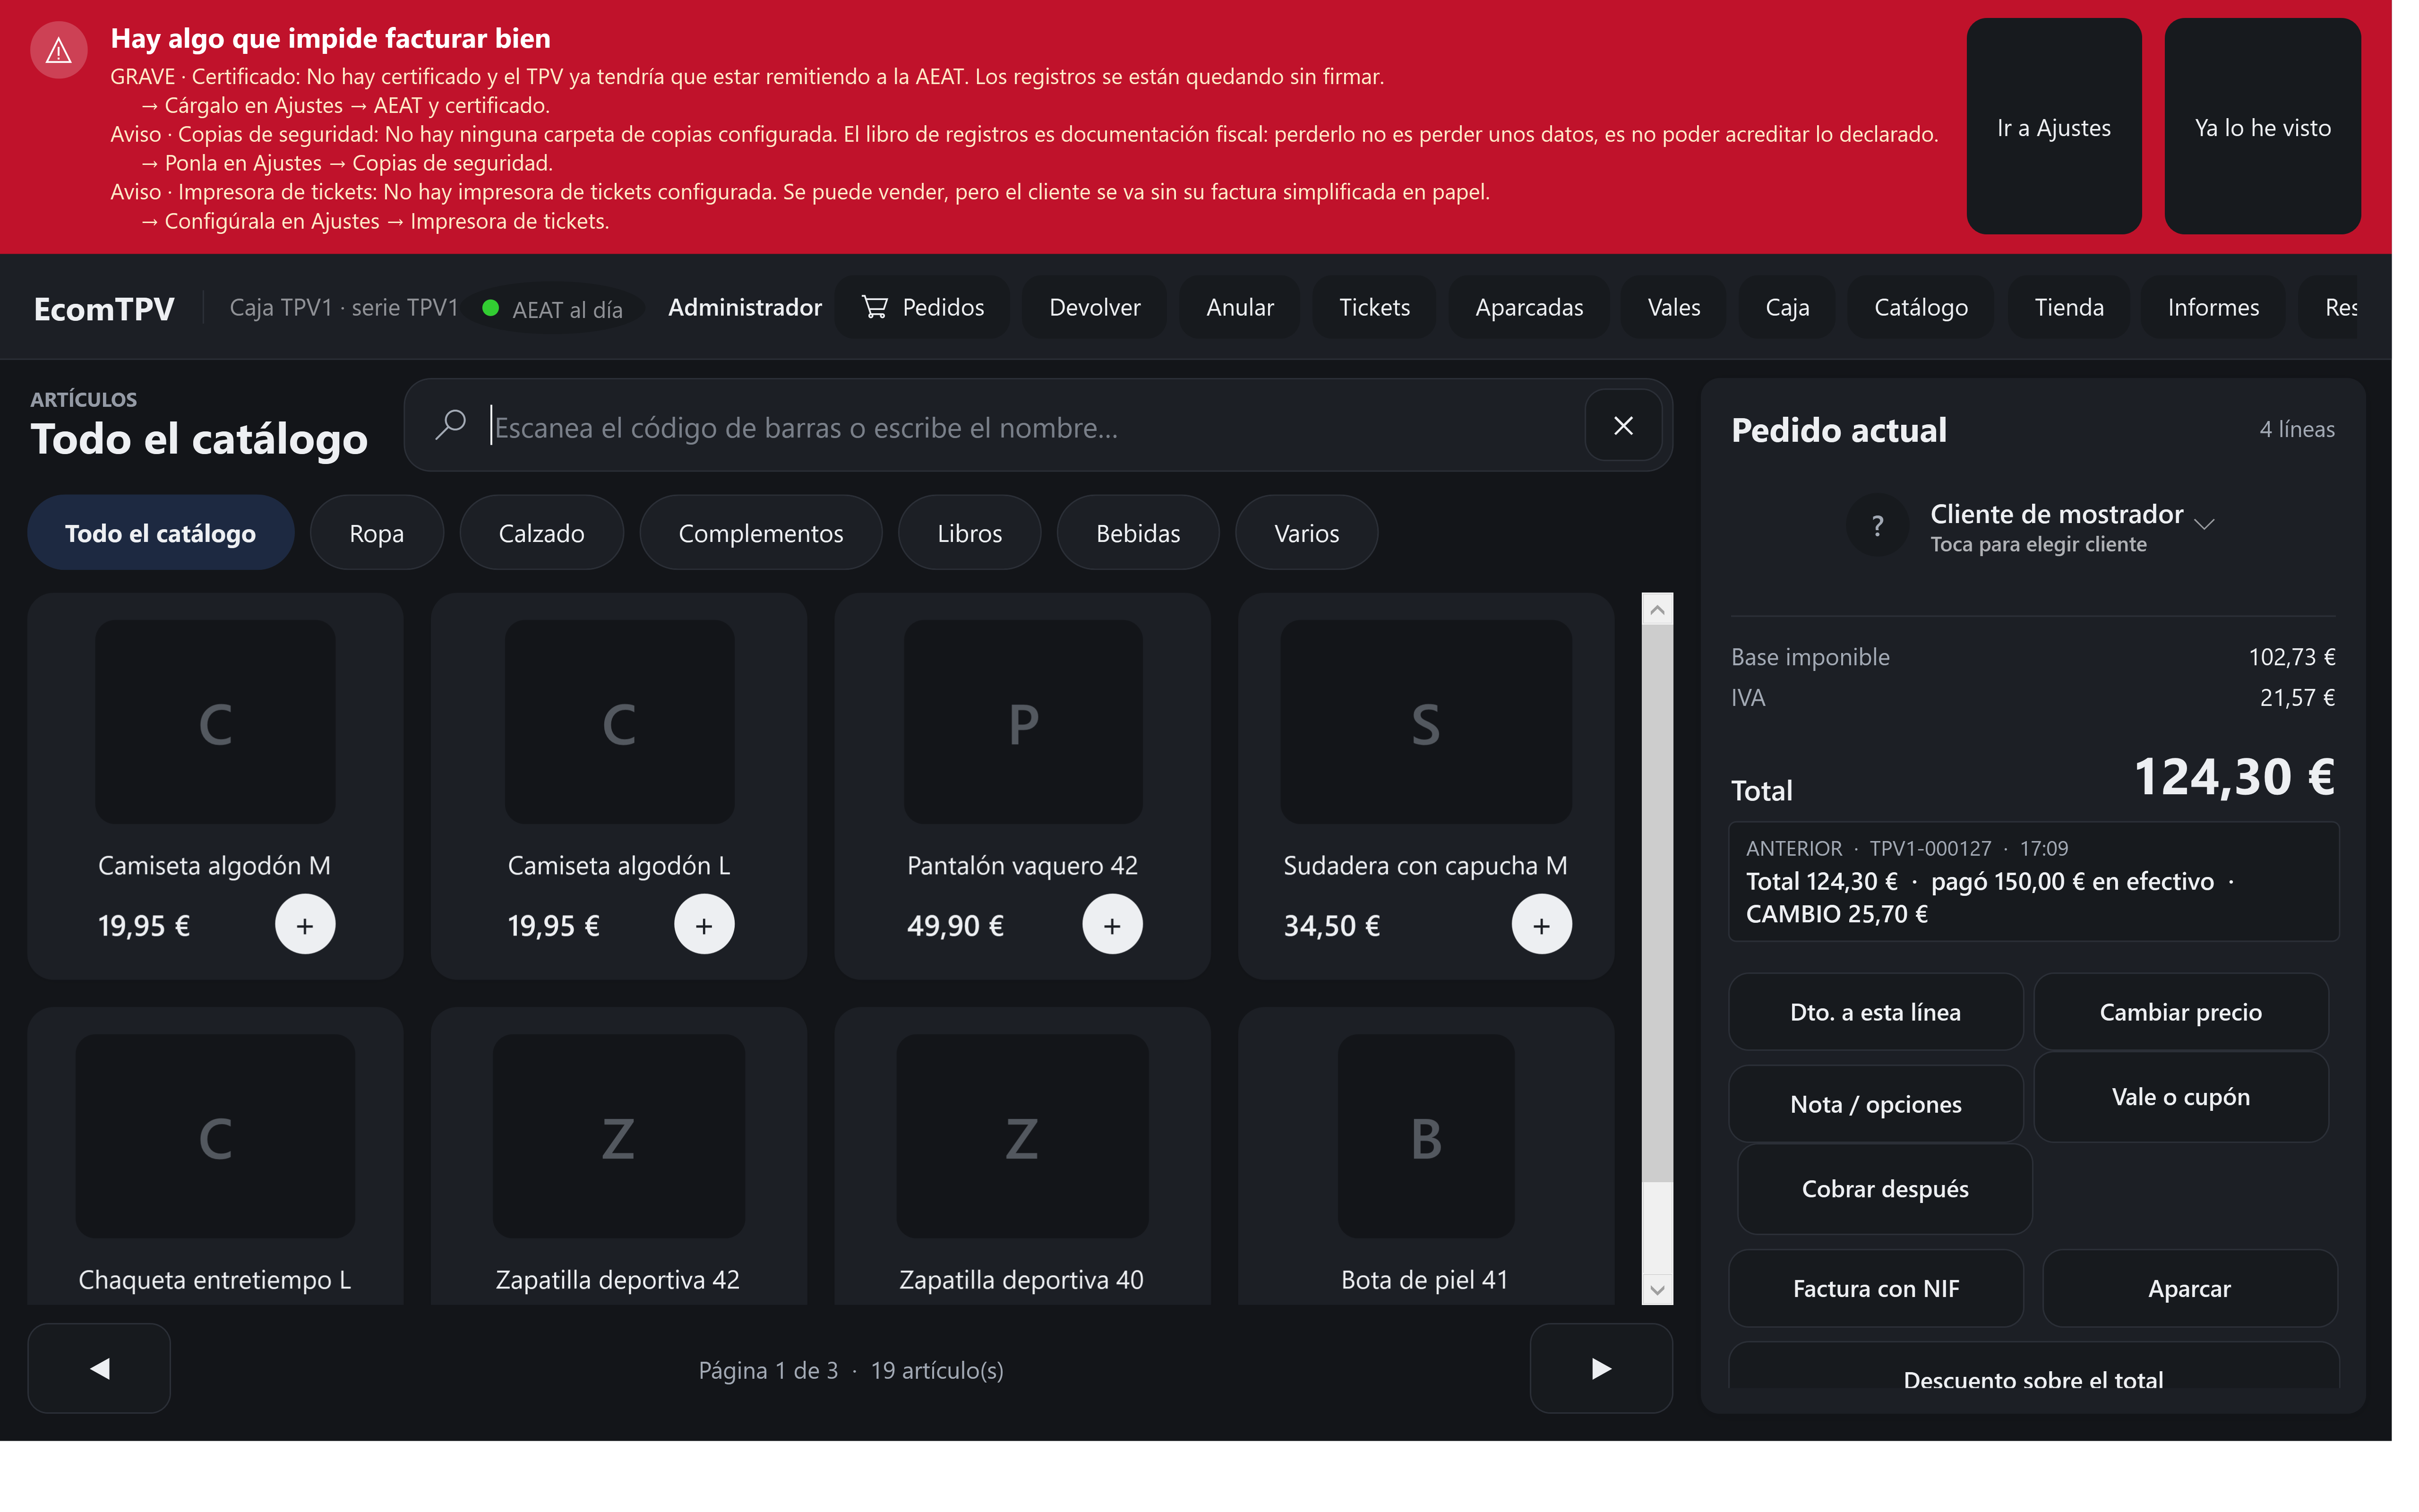The image size is (2419, 1512).
Task: Filter catalog by Bebidas category
Action: tap(1138, 533)
